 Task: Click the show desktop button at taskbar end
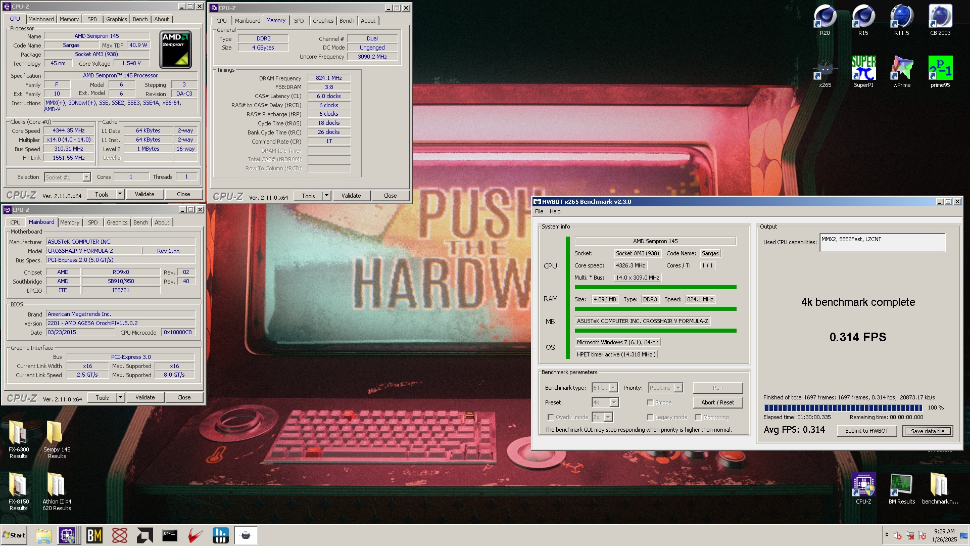coord(964,535)
